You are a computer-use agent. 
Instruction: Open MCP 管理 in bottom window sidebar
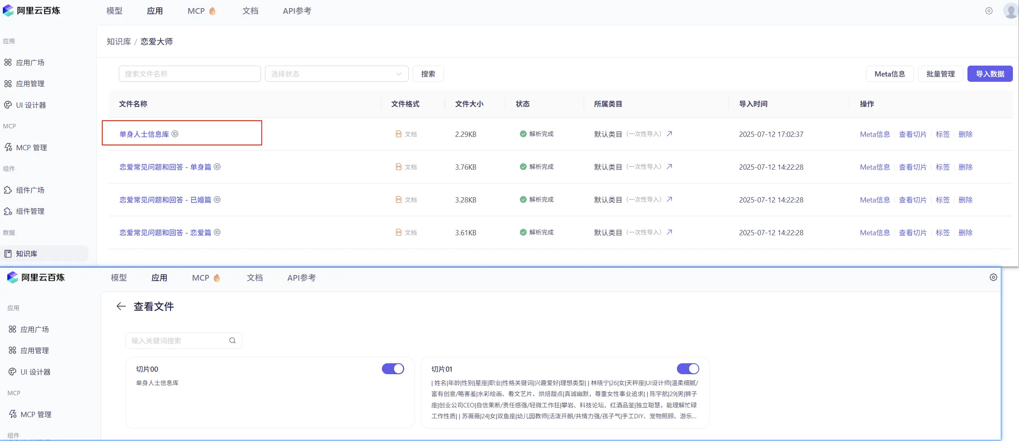coord(30,414)
